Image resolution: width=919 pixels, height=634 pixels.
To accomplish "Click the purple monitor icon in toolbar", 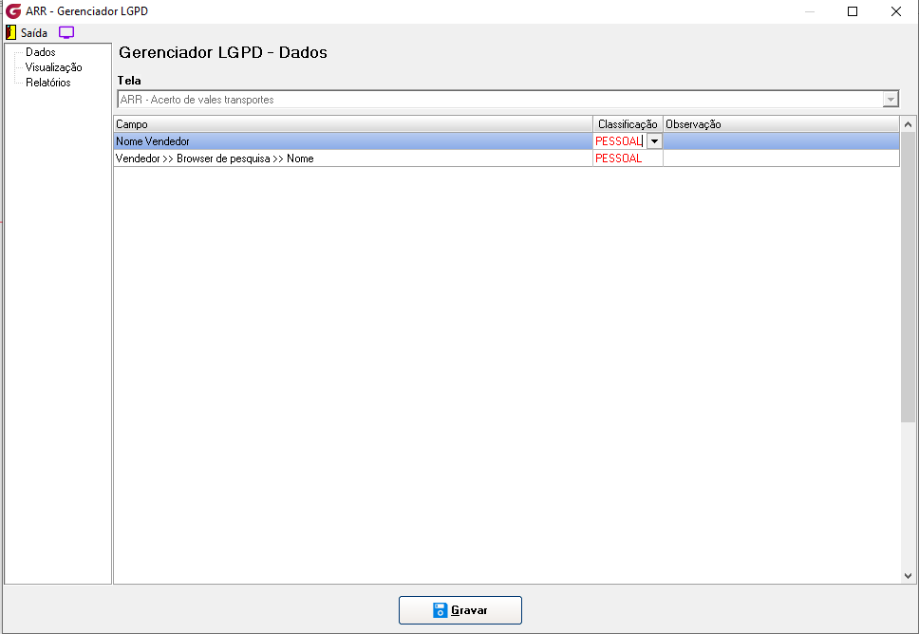I will [66, 33].
